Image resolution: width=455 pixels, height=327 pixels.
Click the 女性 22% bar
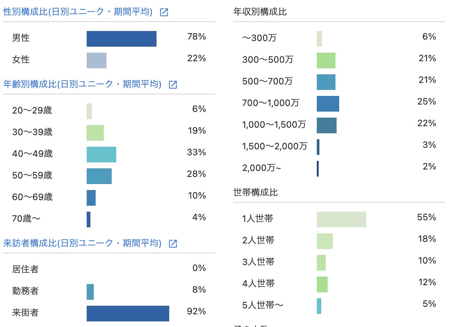pyautogui.click(x=96, y=60)
